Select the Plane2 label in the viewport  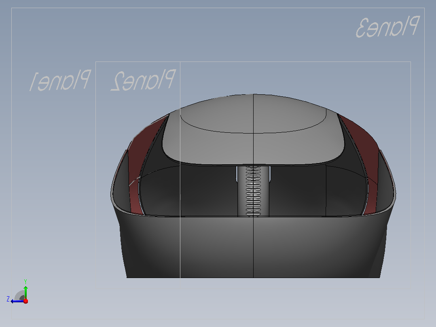(143, 80)
